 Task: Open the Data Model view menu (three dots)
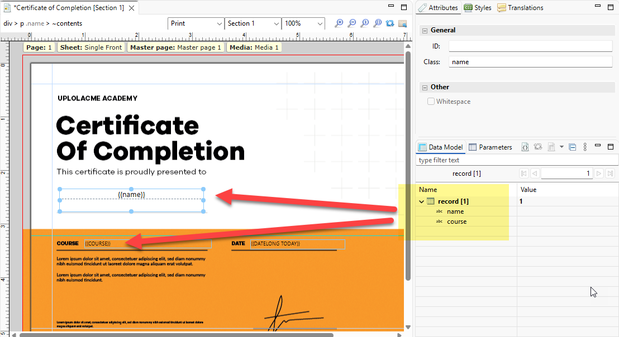point(585,147)
